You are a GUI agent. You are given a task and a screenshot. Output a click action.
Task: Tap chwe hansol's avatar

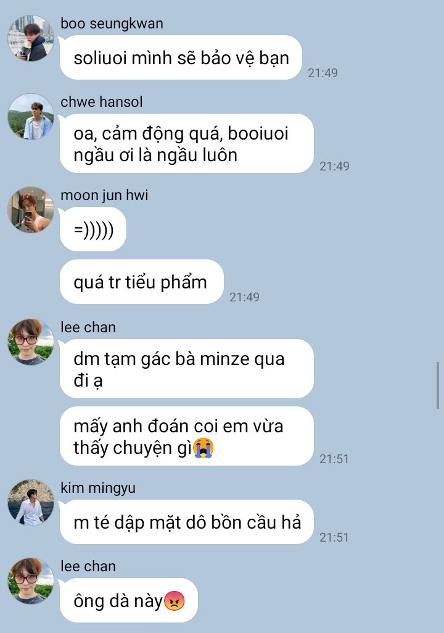point(31,117)
